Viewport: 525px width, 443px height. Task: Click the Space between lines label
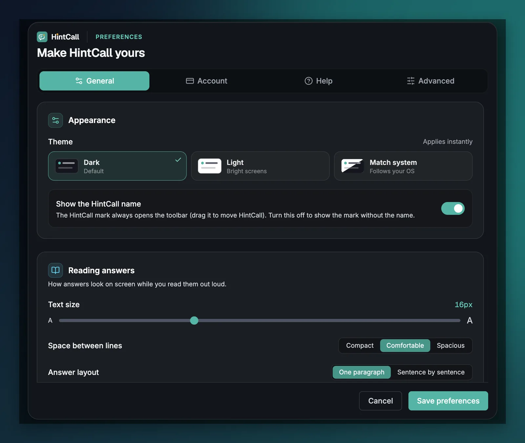[x=85, y=346]
